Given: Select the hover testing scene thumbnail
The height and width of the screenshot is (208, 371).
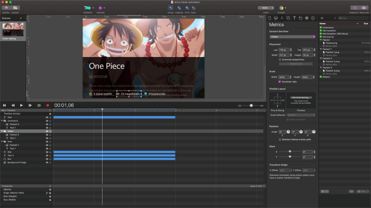Looking at the screenshot, I should pyautogui.click(x=13, y=29).
